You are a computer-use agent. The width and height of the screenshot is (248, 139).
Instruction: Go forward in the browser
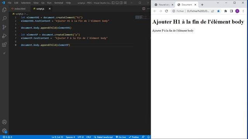(160, 11)
